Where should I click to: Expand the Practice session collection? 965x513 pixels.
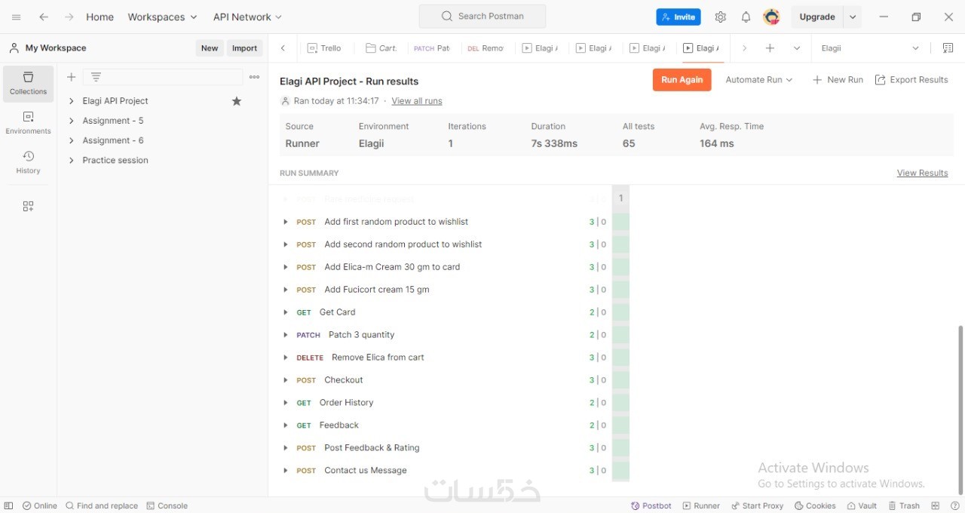pos(72,160)
